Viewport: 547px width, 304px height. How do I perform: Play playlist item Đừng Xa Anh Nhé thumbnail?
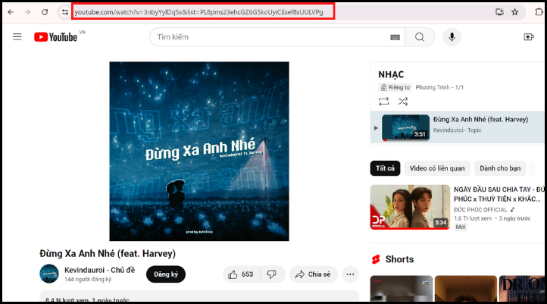click(406, 128)
